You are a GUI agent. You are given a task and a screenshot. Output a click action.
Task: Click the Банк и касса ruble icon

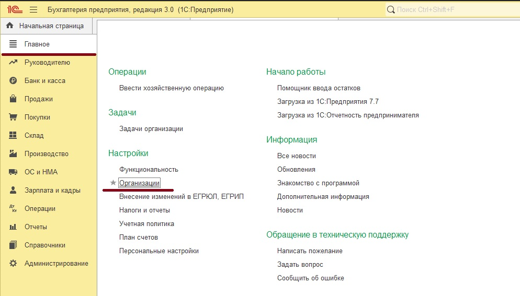(x=13, y=80)
